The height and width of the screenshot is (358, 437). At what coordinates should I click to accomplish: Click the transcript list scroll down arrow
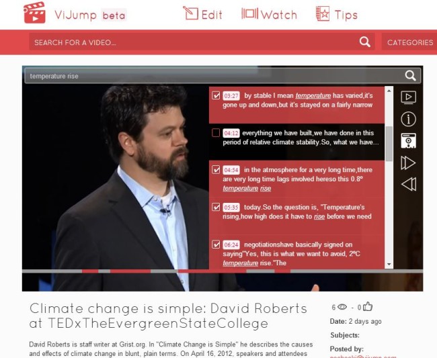point(389,265)
